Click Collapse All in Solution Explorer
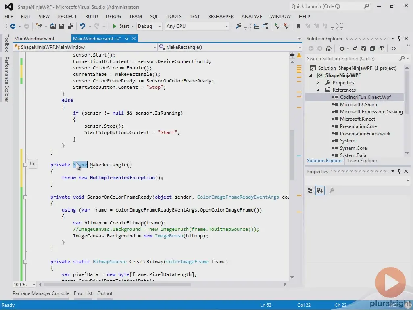This screenshot has width=413, height=310. (x=373, y=48)
